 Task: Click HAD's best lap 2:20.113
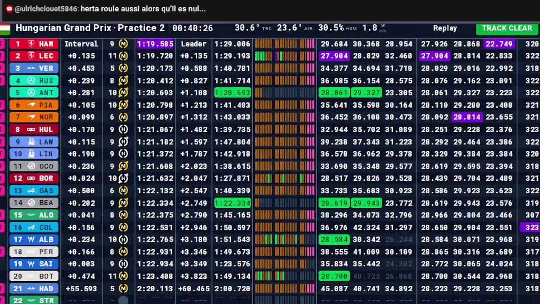155,289
